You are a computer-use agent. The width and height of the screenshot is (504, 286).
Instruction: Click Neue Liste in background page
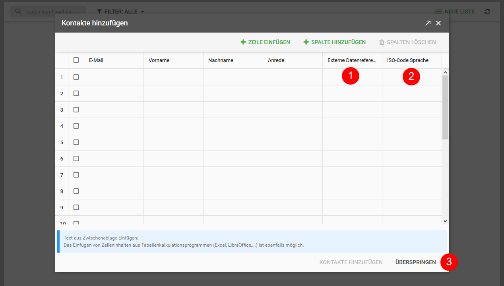point(454,12)
